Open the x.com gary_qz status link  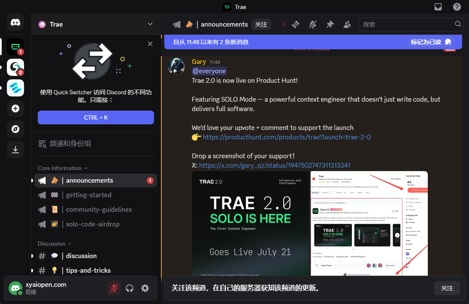[275, 166]
